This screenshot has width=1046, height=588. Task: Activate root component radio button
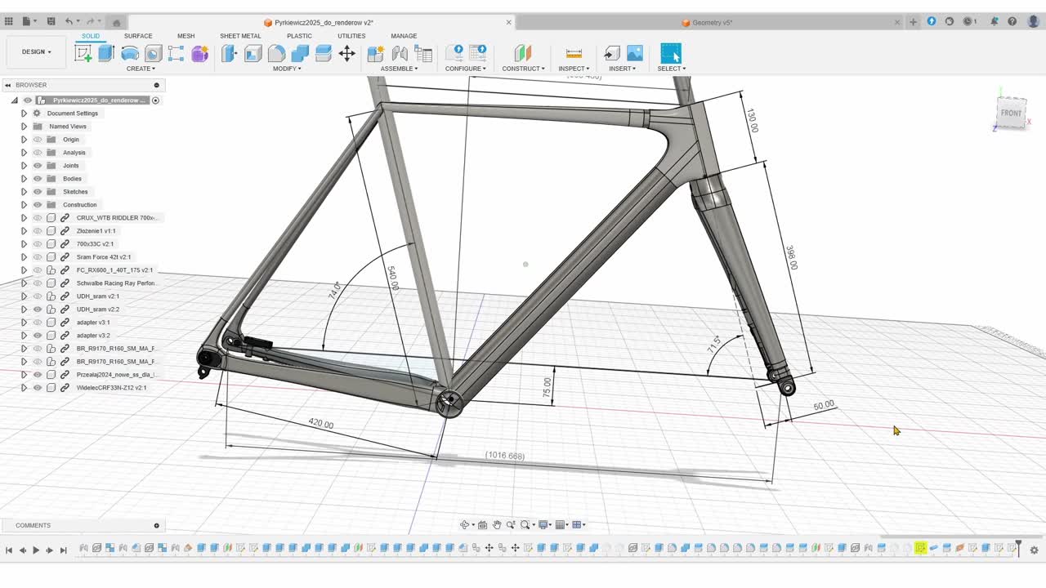pyautogui.click(x=155, y=100)
